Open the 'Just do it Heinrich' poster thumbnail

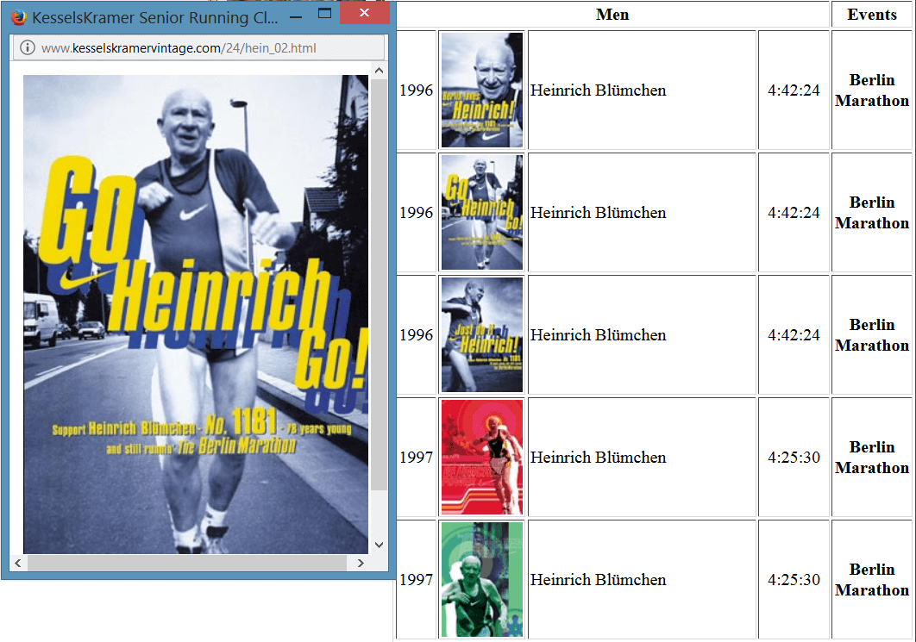tap(482, 334)
